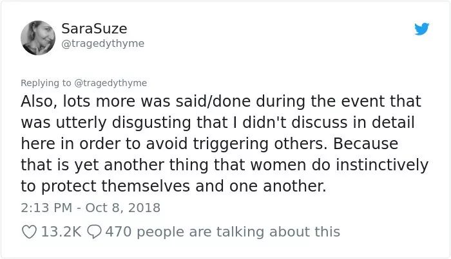Click @tragedythyme in the Replying to line
Screen dimensions: 451x259
[111, 83]
